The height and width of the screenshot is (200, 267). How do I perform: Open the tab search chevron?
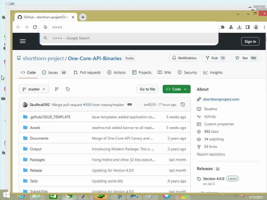[238, 14]
